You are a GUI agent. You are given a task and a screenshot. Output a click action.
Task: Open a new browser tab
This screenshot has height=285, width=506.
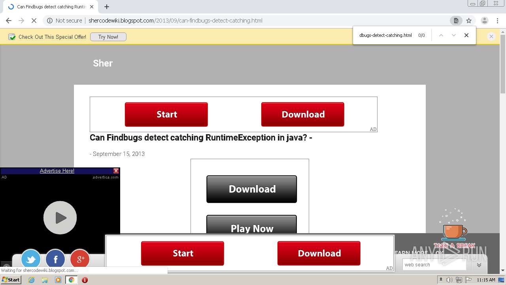107,7
